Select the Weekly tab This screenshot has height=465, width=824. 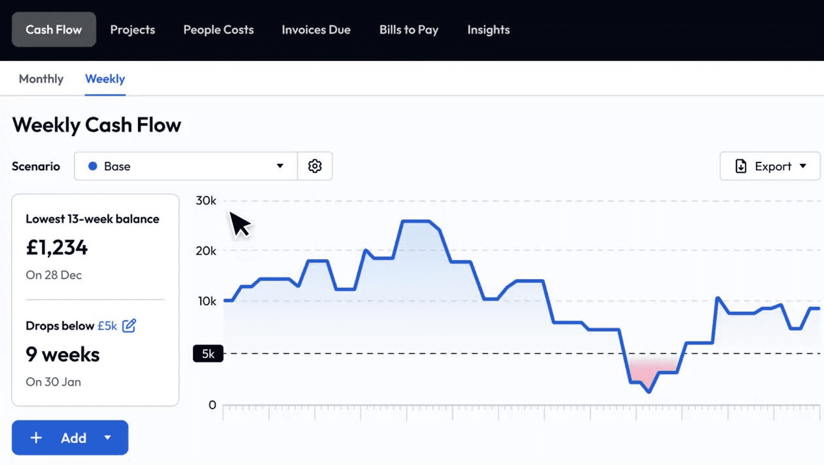[105, 79]
